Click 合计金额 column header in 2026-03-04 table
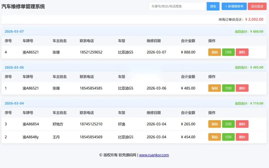 [x=188, y=113]
